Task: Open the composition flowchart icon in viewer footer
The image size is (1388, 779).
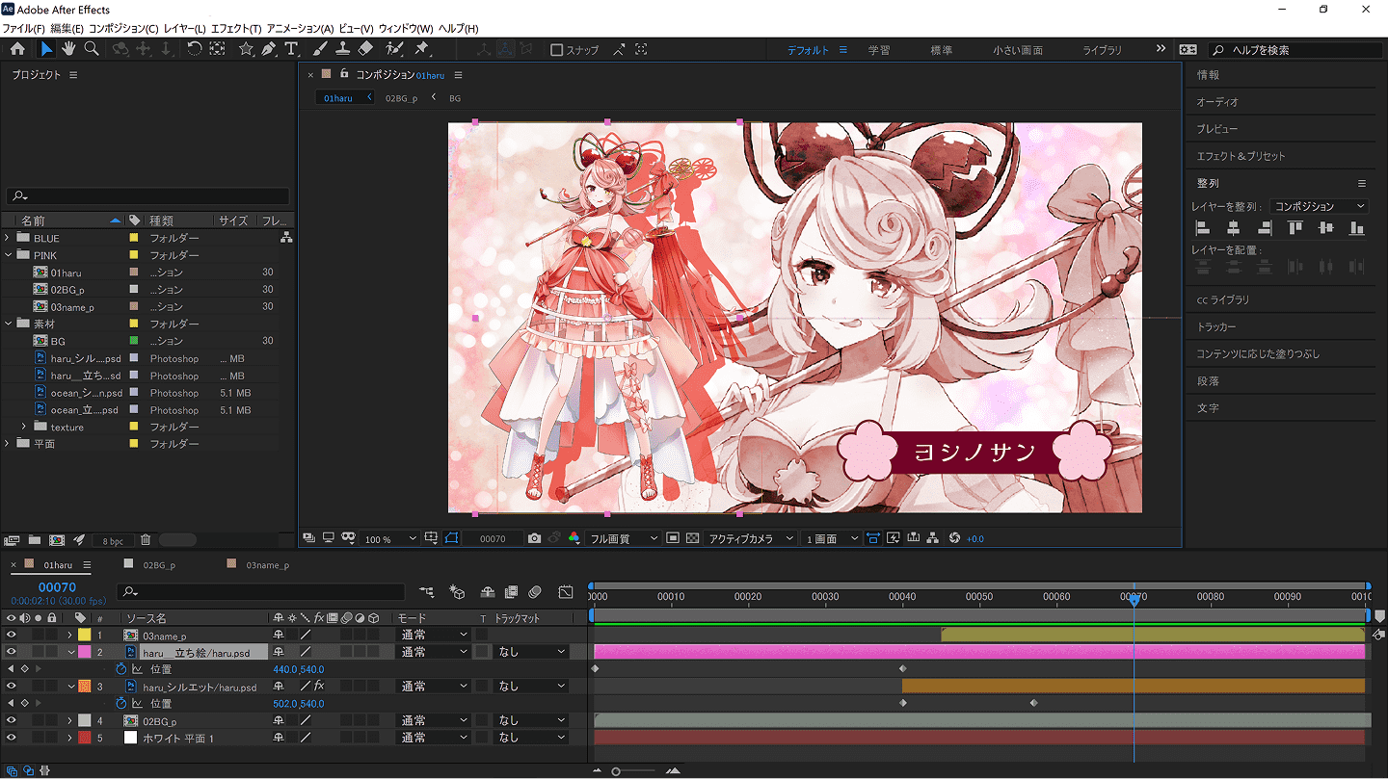Action: (x=932, y=538)
